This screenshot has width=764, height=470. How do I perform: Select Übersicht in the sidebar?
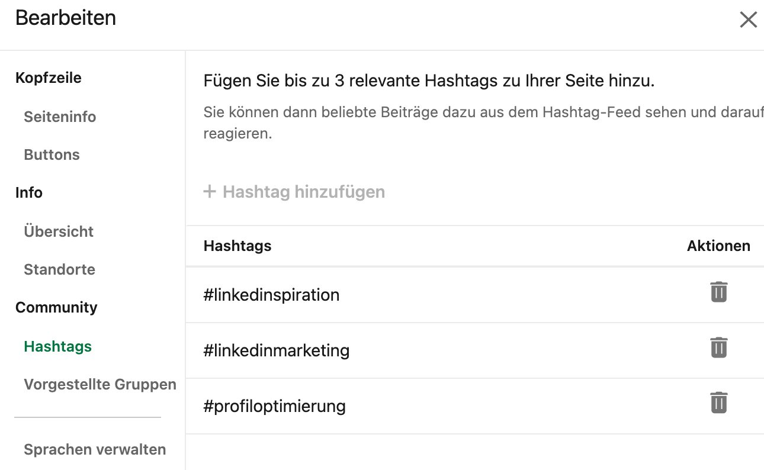pos(59,231)
